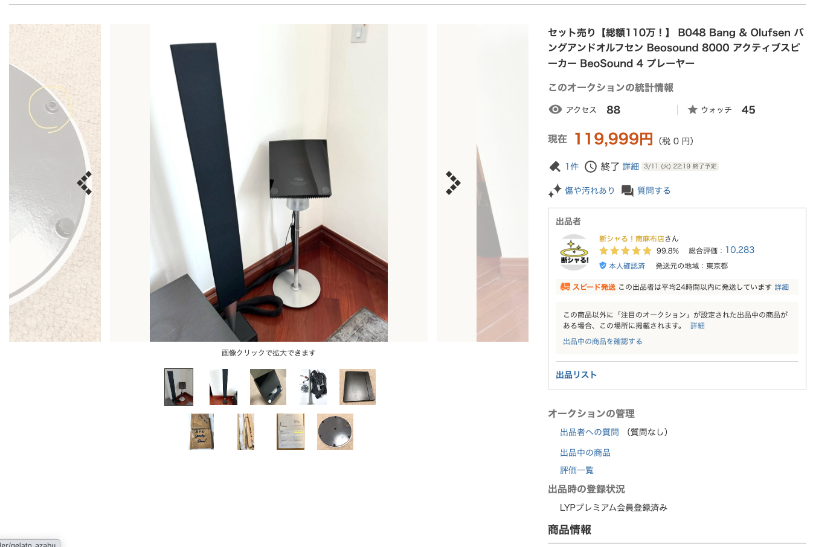The width and height of the screenshot is (813, 547).
Task: Open the 評価一覧 ratings list
Action: (577, 470)
